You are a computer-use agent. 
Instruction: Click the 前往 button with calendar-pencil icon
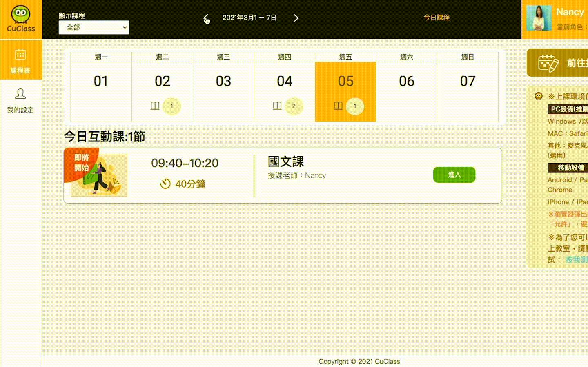pyautogui.click(x=557, y=63)
